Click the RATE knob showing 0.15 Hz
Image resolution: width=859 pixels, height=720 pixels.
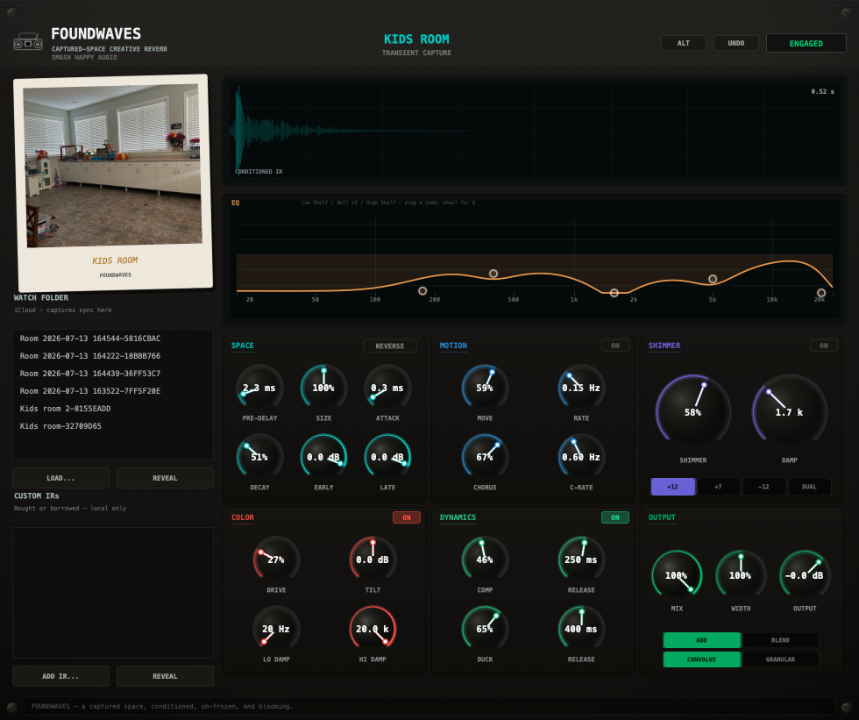tap(581, 388)
